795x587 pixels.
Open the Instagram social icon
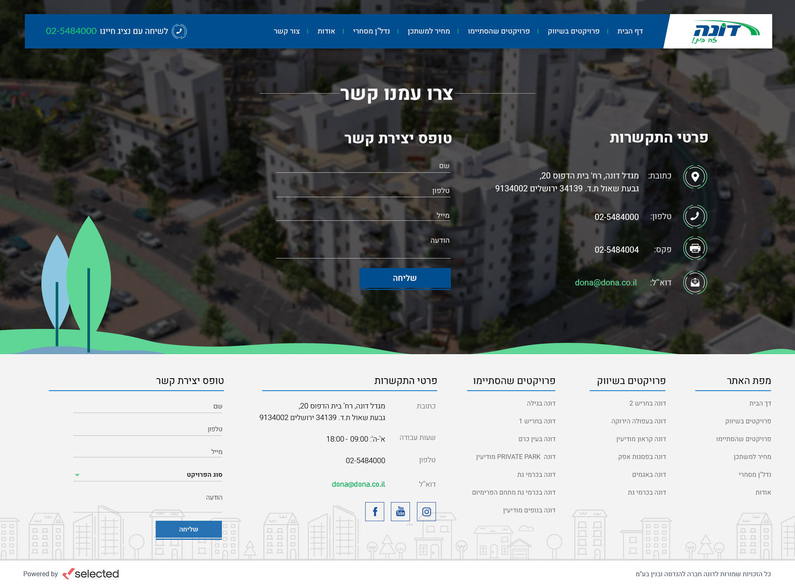pyautogui.click(x=426, y=512)
